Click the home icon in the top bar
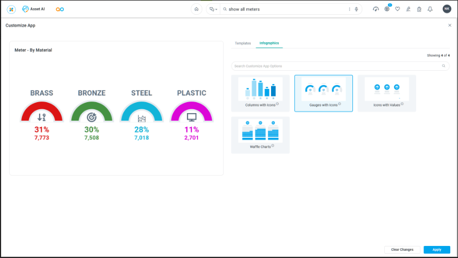The image size is (458, 258). click(x=196, y=9)
